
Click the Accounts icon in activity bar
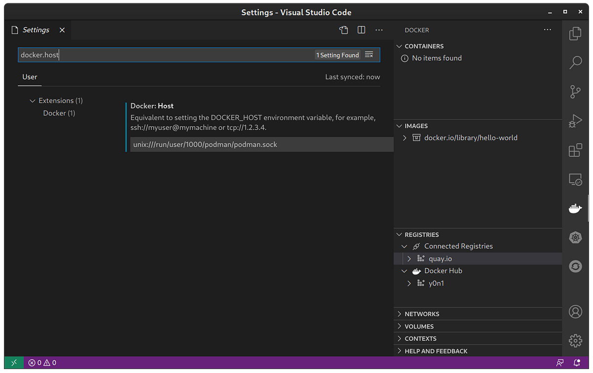[x=575, y=312]
